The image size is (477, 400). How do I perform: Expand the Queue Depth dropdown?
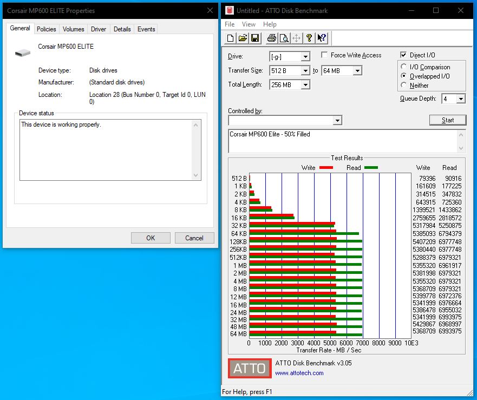pyautogui.click(x=461, y=99)
